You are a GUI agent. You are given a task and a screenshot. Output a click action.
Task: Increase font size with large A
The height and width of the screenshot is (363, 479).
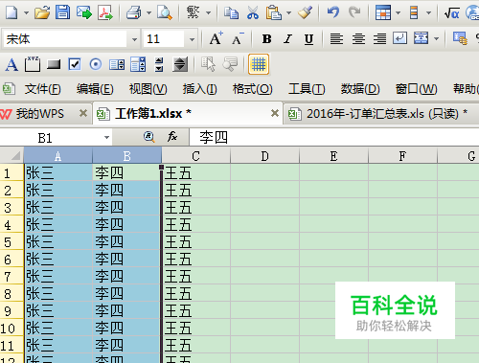click(216, 39)
